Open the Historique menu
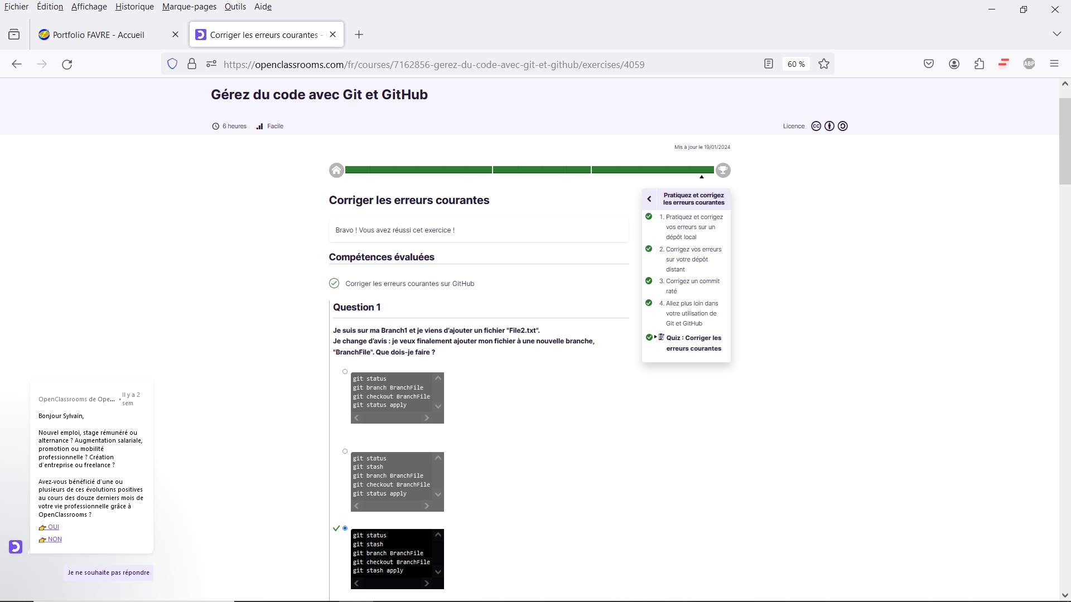This screenshot has height=602, width=1071. (134, 7)
